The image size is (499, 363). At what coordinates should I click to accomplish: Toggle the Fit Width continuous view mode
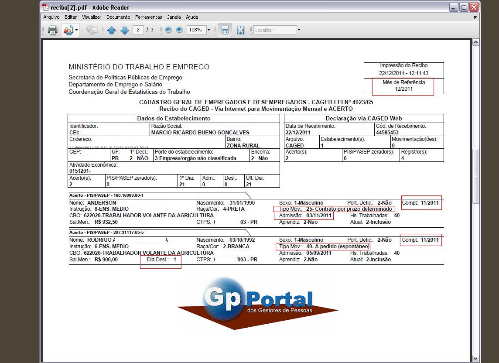224,30
